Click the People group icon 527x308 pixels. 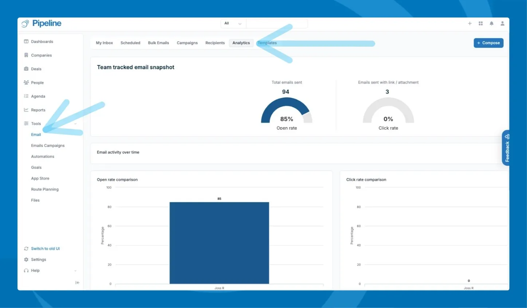[x=26, y=82]
